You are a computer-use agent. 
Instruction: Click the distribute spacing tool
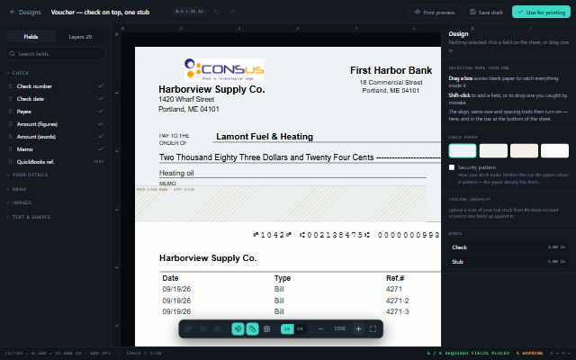click(x=218, y=328)
